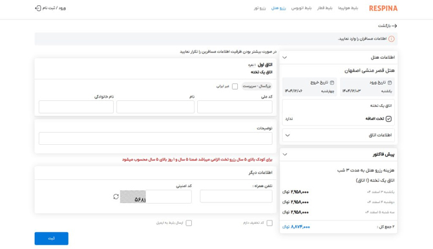Click the hotel name هتل قصر منشی اصفهان
The height and width of the screenshot is (249, 433).
(370, 70)
